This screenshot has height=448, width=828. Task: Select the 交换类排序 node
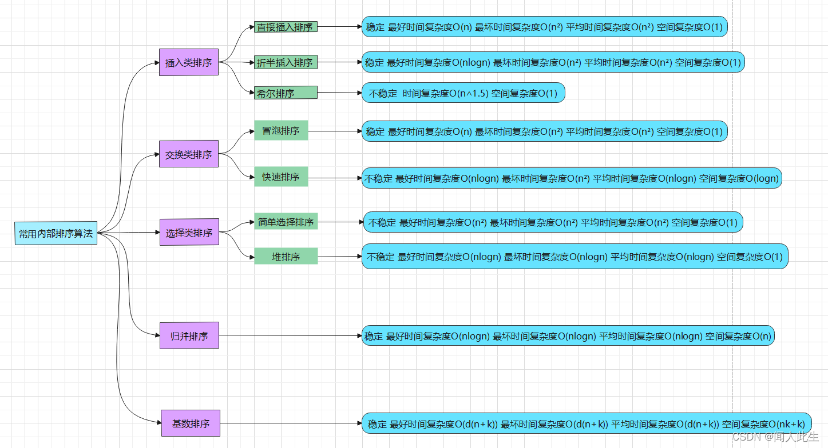[x=189, y=154]
